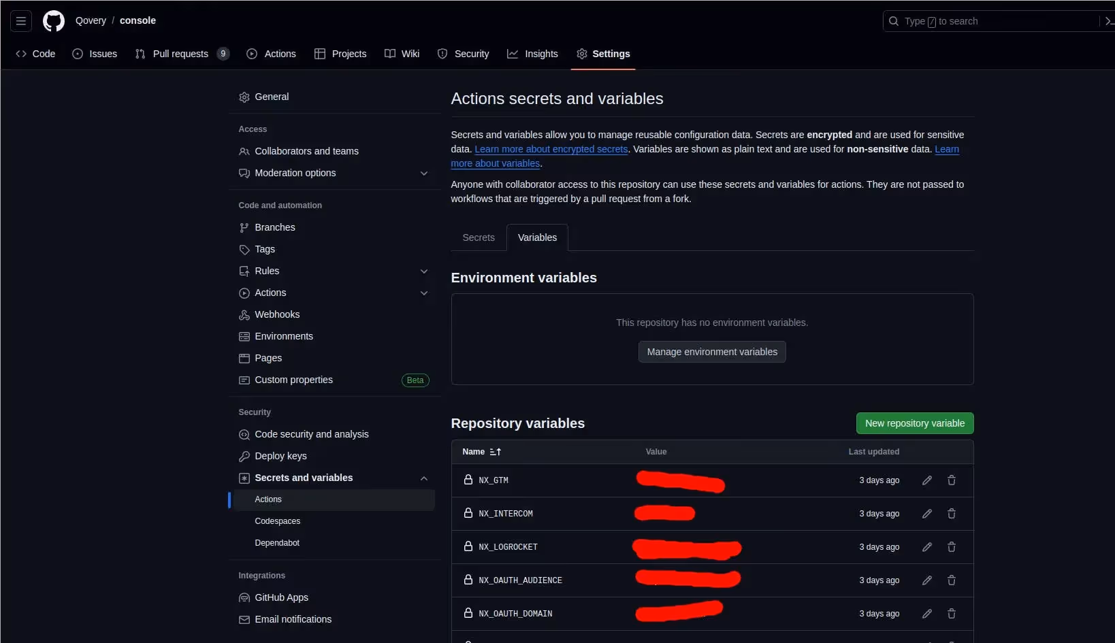Edit the NX_LOGROCKET variable

pos(926,547)
